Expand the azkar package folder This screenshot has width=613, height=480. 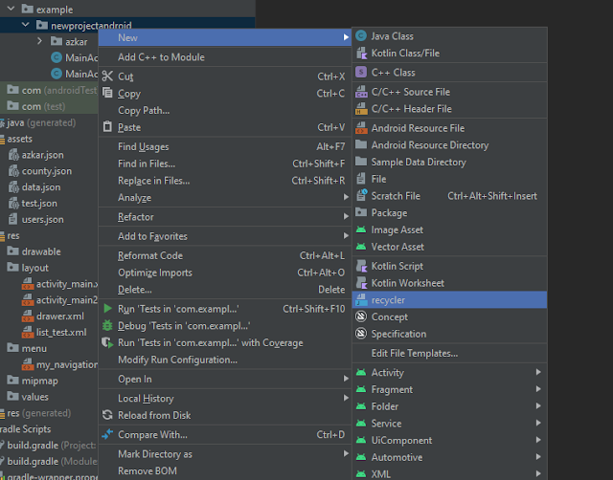tap(40, 42)
